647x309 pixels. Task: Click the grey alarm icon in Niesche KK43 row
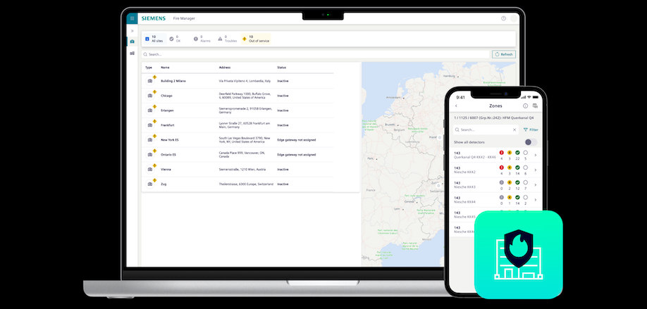[x=502, y=182]
